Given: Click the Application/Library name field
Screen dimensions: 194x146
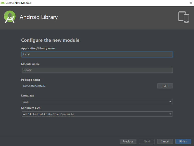Looking at the screenshot, I should [97, 55].
